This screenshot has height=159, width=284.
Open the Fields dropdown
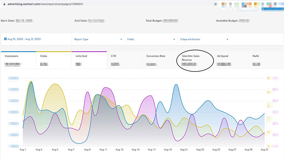(x=151, y=39)
